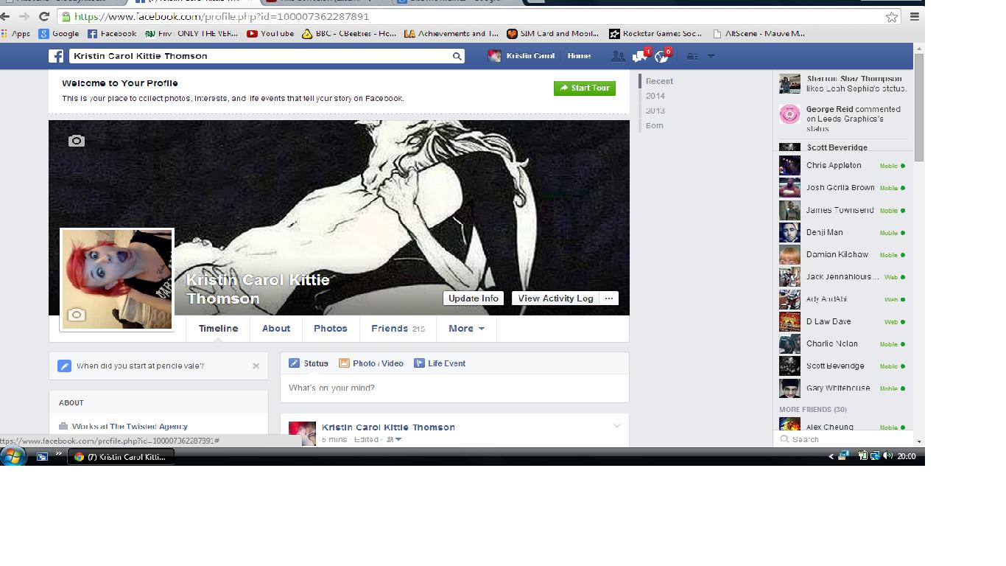1006x566 pixels.
Task: Open chat with Gary Whitehouse
Action: click(x=843, y=388)
